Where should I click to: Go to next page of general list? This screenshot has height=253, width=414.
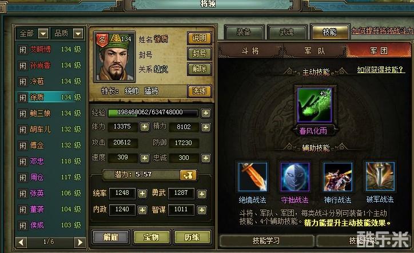point(80,242)
